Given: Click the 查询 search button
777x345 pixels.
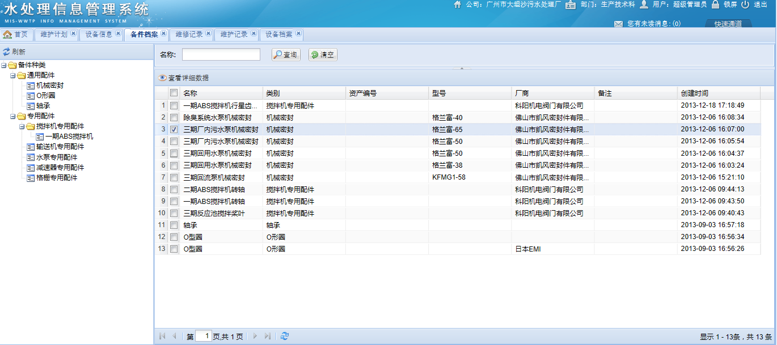Looking at the screenshot, I should (286, 55).
